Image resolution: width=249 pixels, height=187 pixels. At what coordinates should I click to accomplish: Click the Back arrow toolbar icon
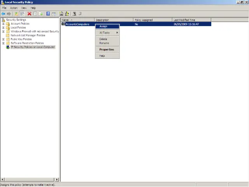point(3,14)
